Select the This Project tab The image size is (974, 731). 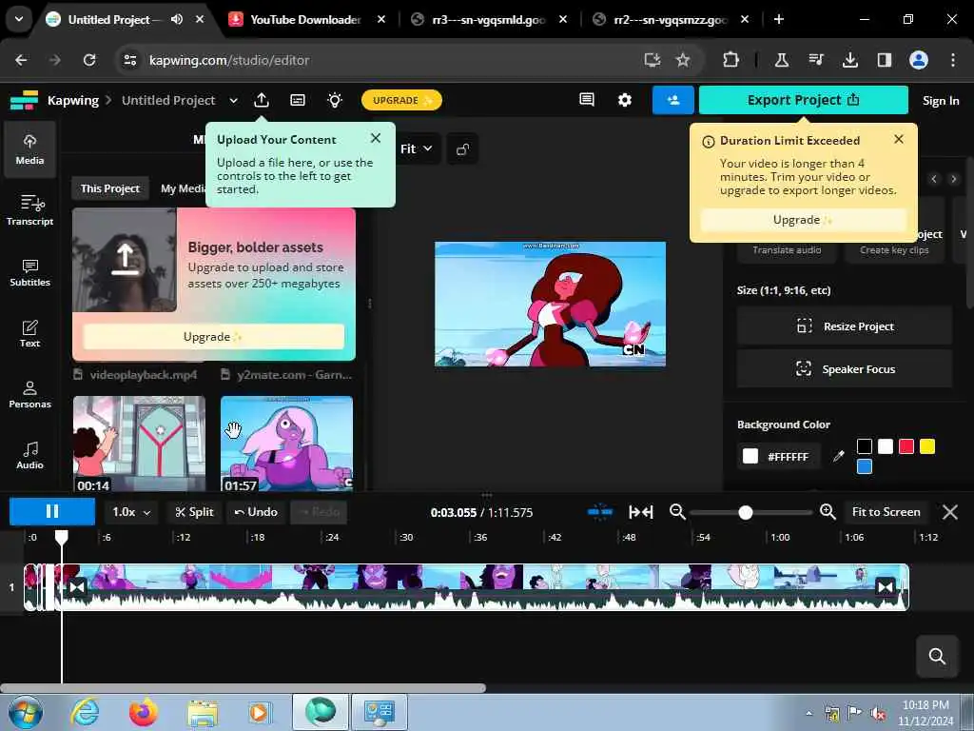point(110,188)
